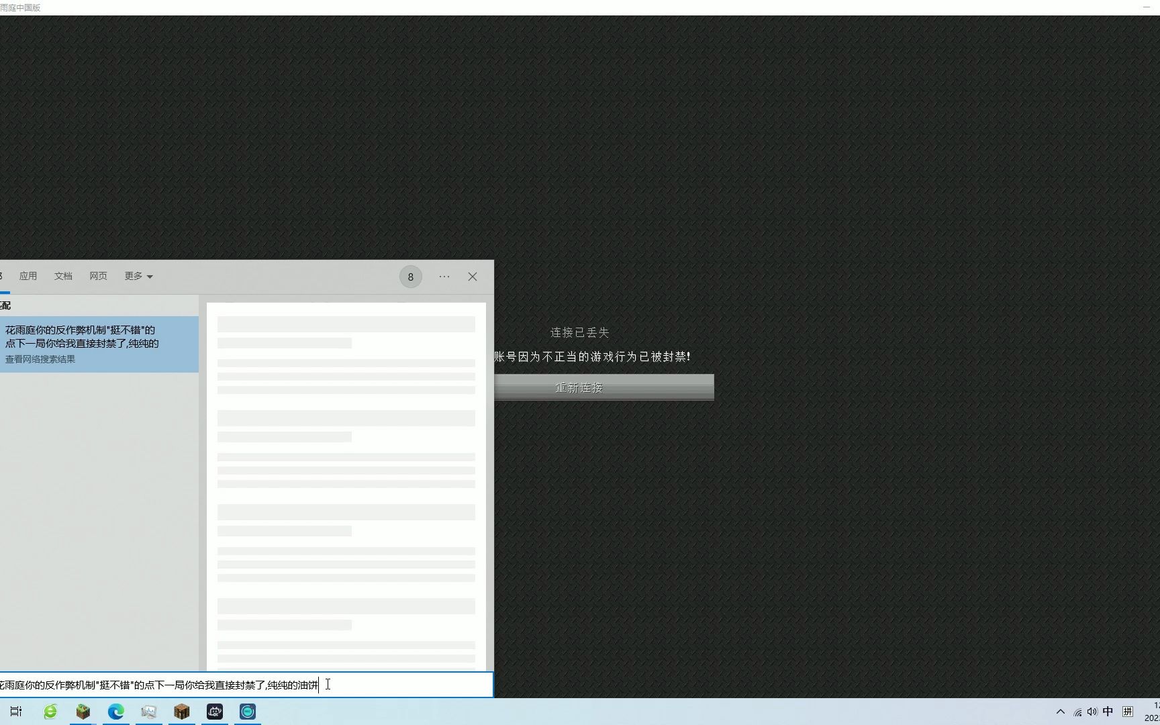Toggle the 拼 pinyin IME icon
This screenshot has width=1160, height=725.
tap(1128, 712)
